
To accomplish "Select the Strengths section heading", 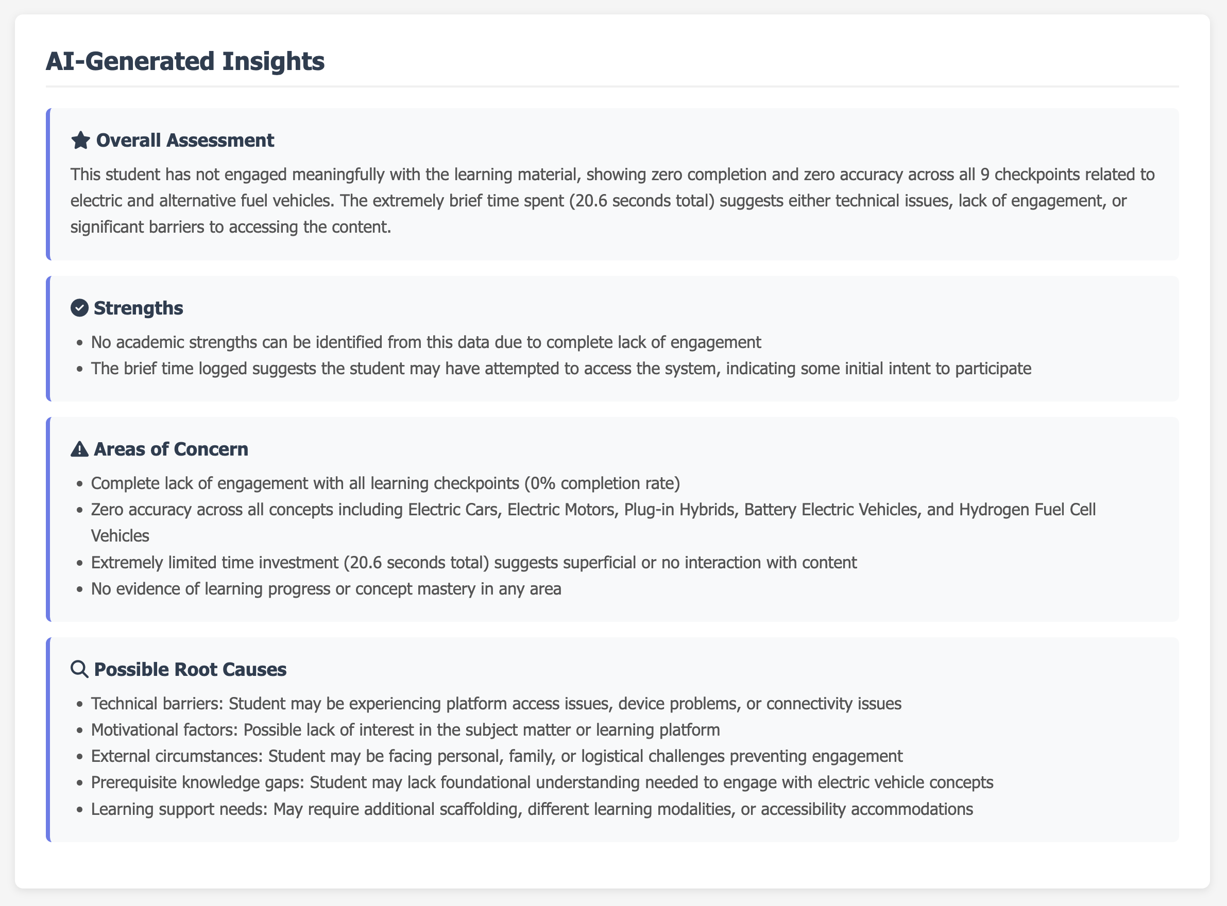I will 138,308.
